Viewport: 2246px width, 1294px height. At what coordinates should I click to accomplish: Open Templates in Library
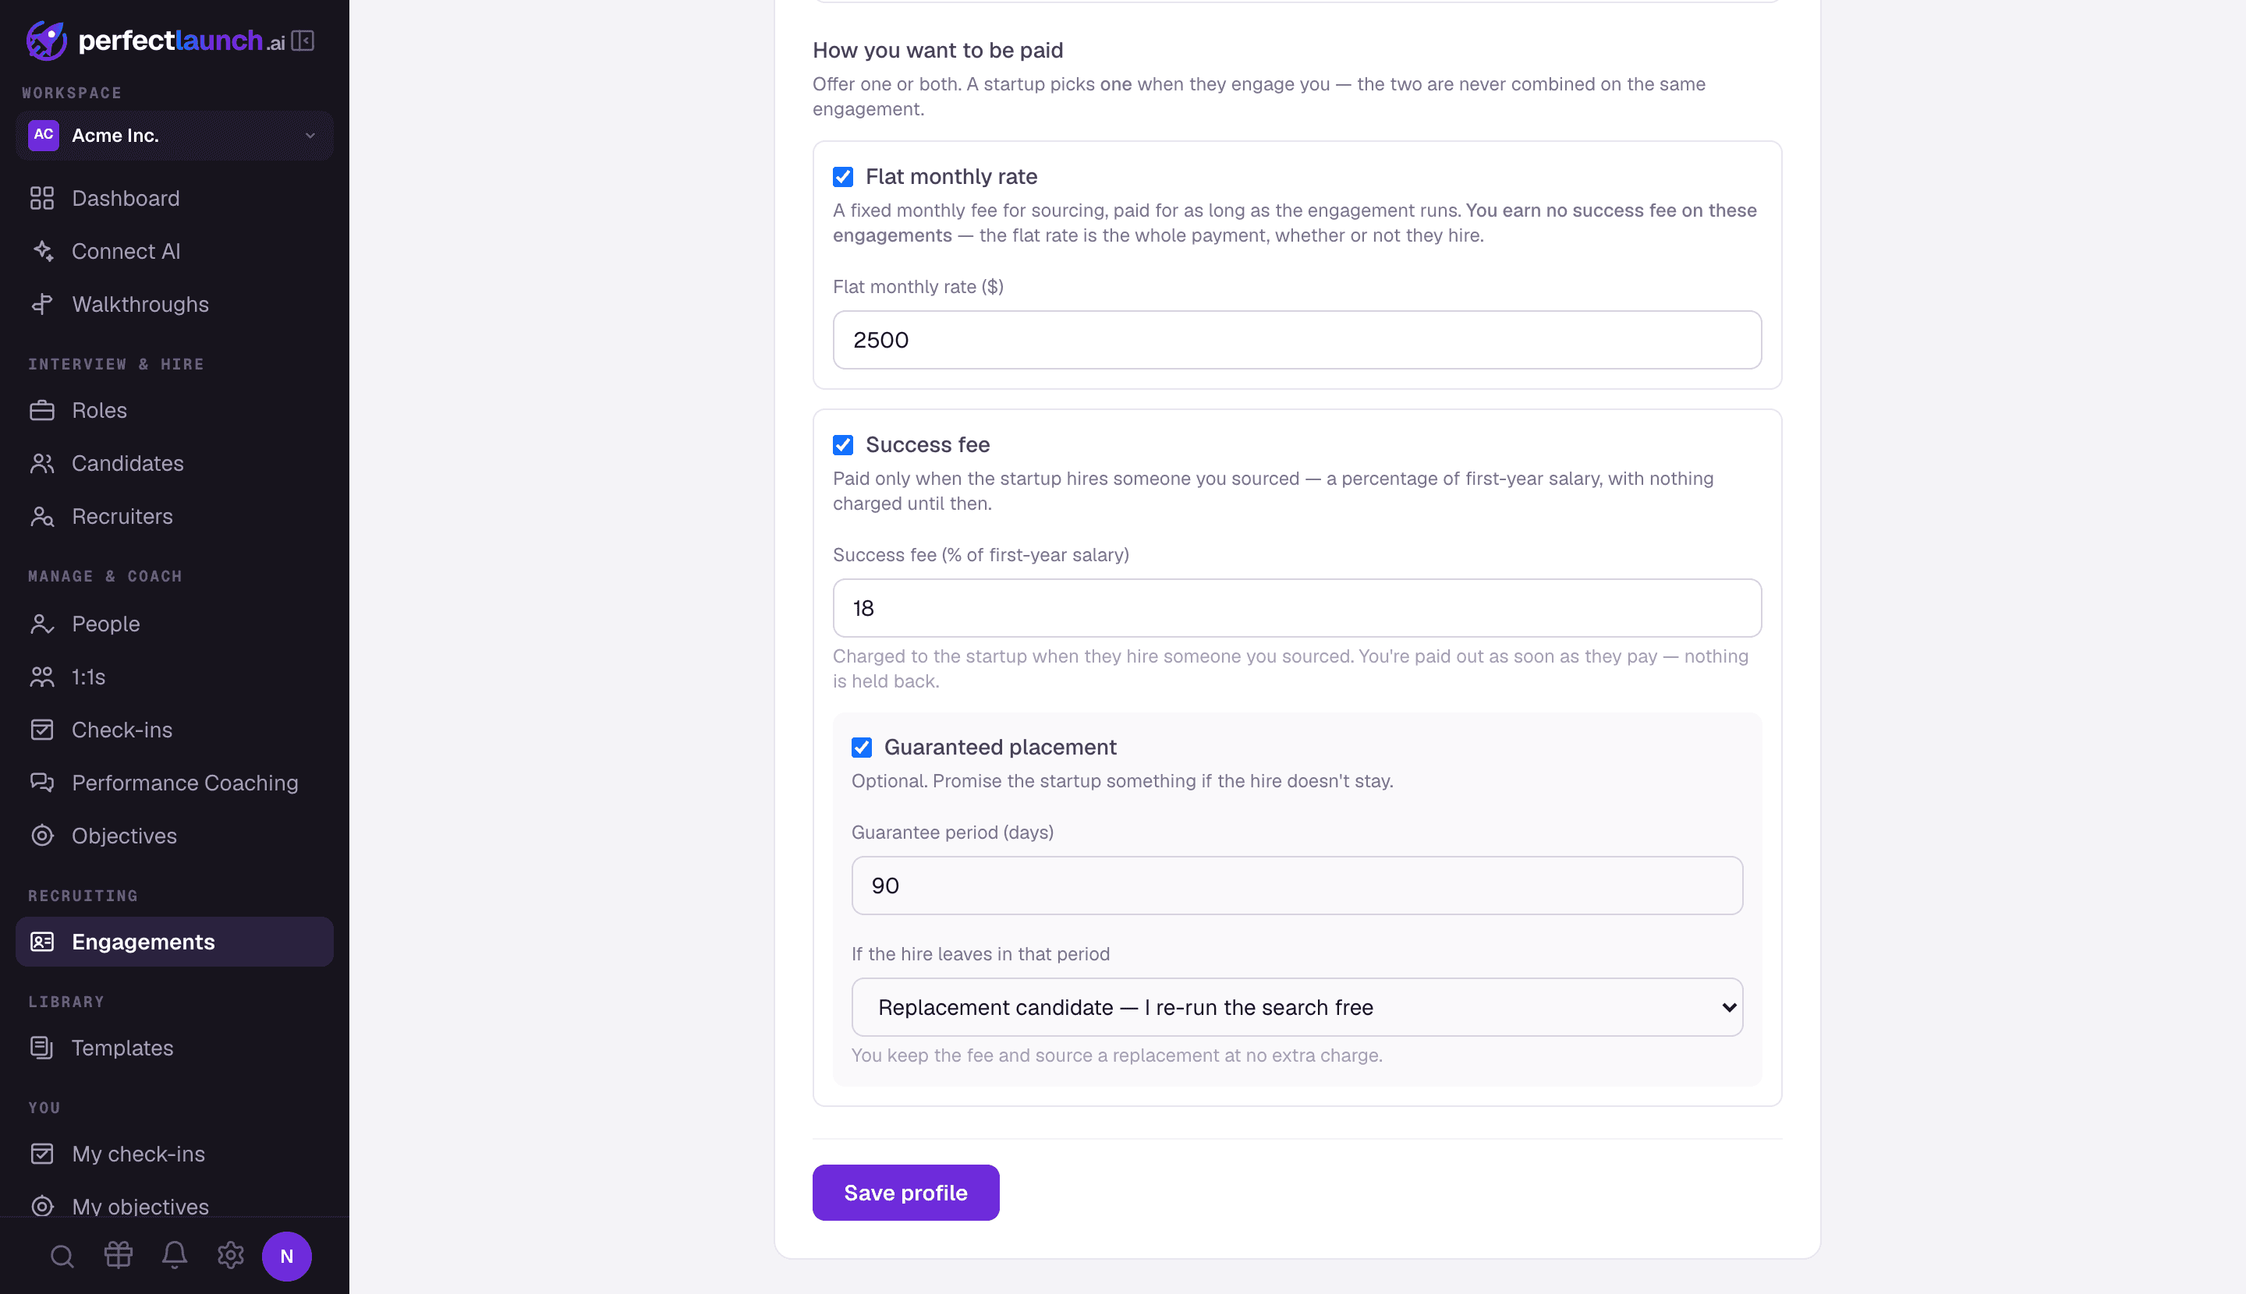[x=174, y=1048]
